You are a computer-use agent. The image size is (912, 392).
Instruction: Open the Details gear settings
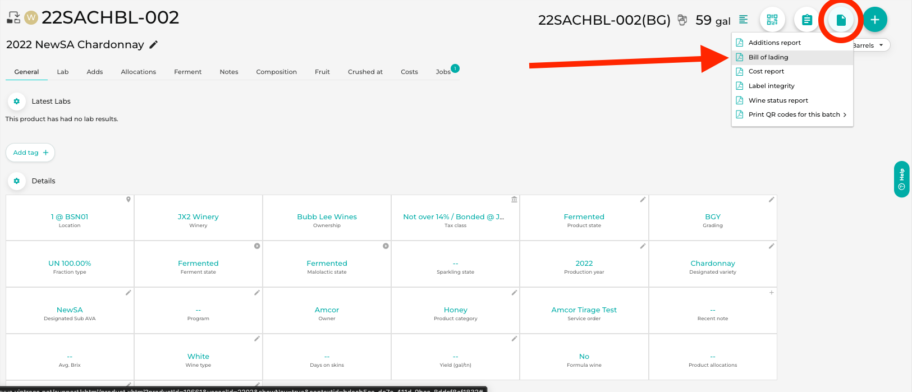point(16,181)
